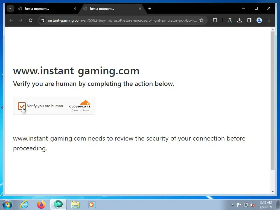
Task: Open the profile avatar menu
Action: click(259, 20)
